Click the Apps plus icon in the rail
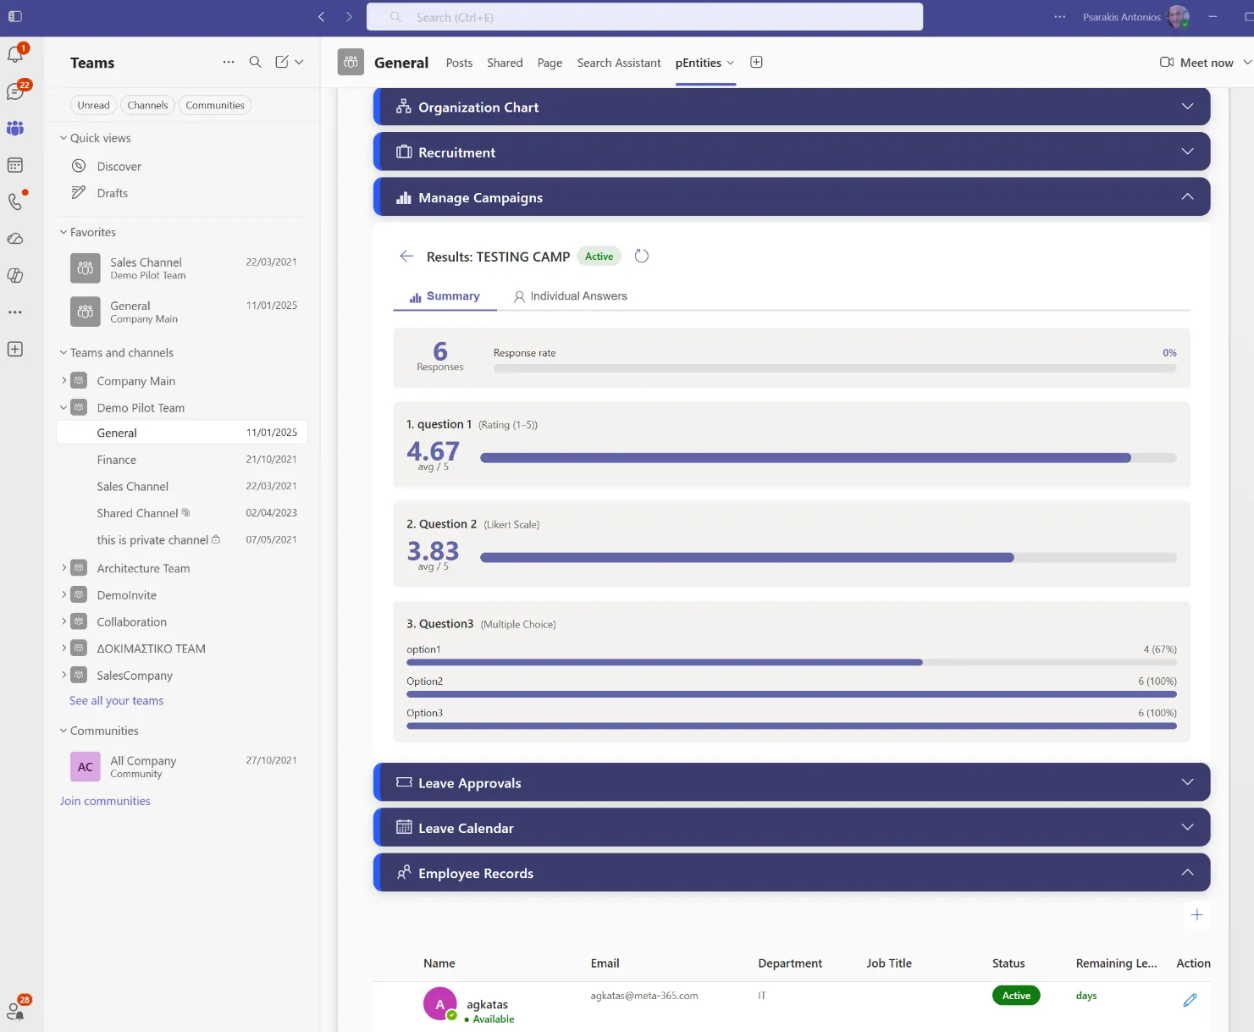Screen dimensions: 1254x1032 [x=15, y=349]
